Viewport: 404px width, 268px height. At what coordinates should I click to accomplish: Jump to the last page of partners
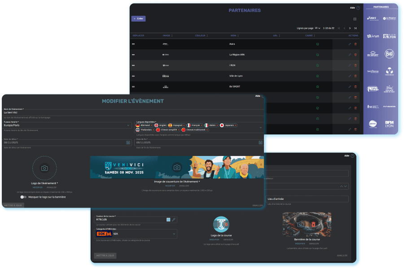(x=355, y=28)
